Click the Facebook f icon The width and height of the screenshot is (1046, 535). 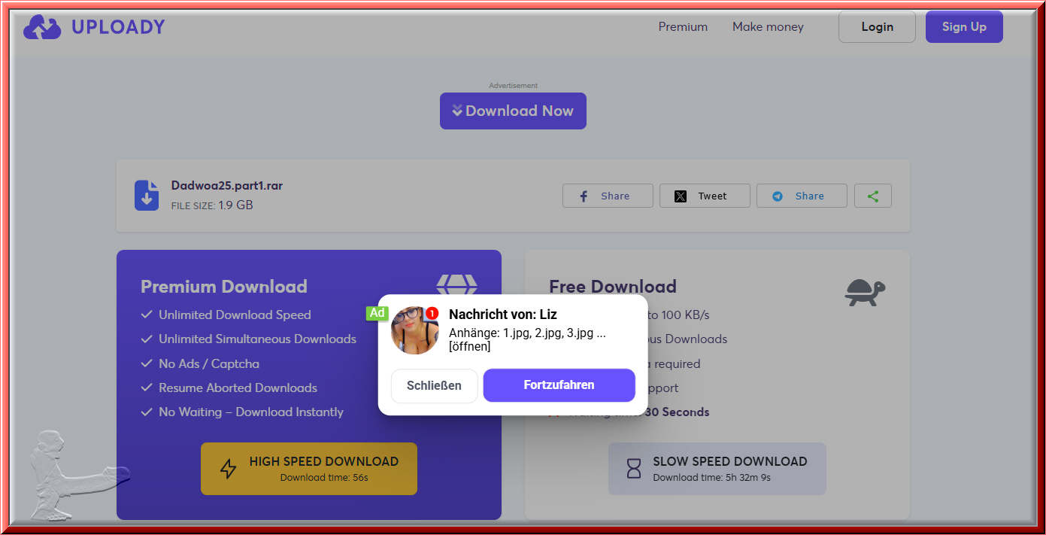point(584,196)
